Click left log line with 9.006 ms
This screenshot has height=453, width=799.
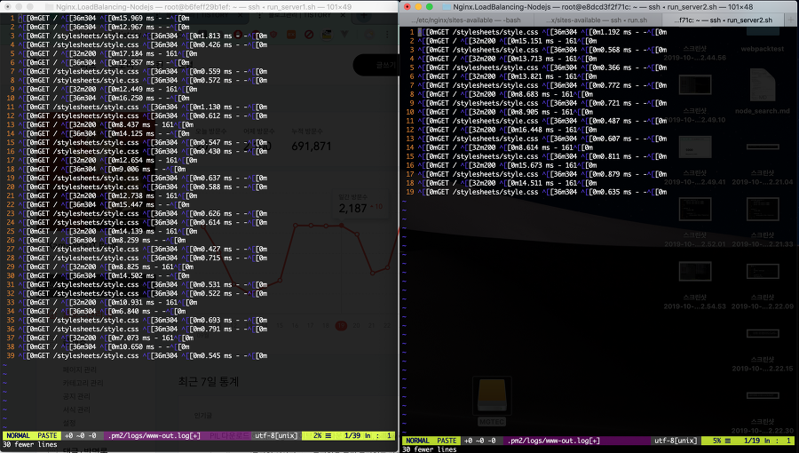(x=102, y=169)
